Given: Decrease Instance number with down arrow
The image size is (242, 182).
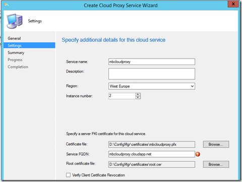Looking at the screenshot, I should [138, 97].
